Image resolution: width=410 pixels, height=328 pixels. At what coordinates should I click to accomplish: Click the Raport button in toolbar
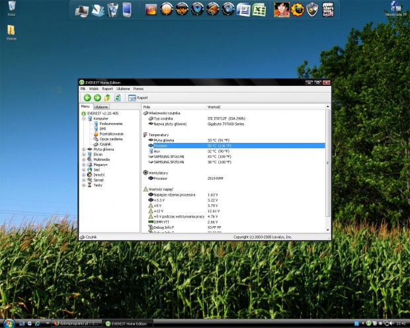click(138, 97)
